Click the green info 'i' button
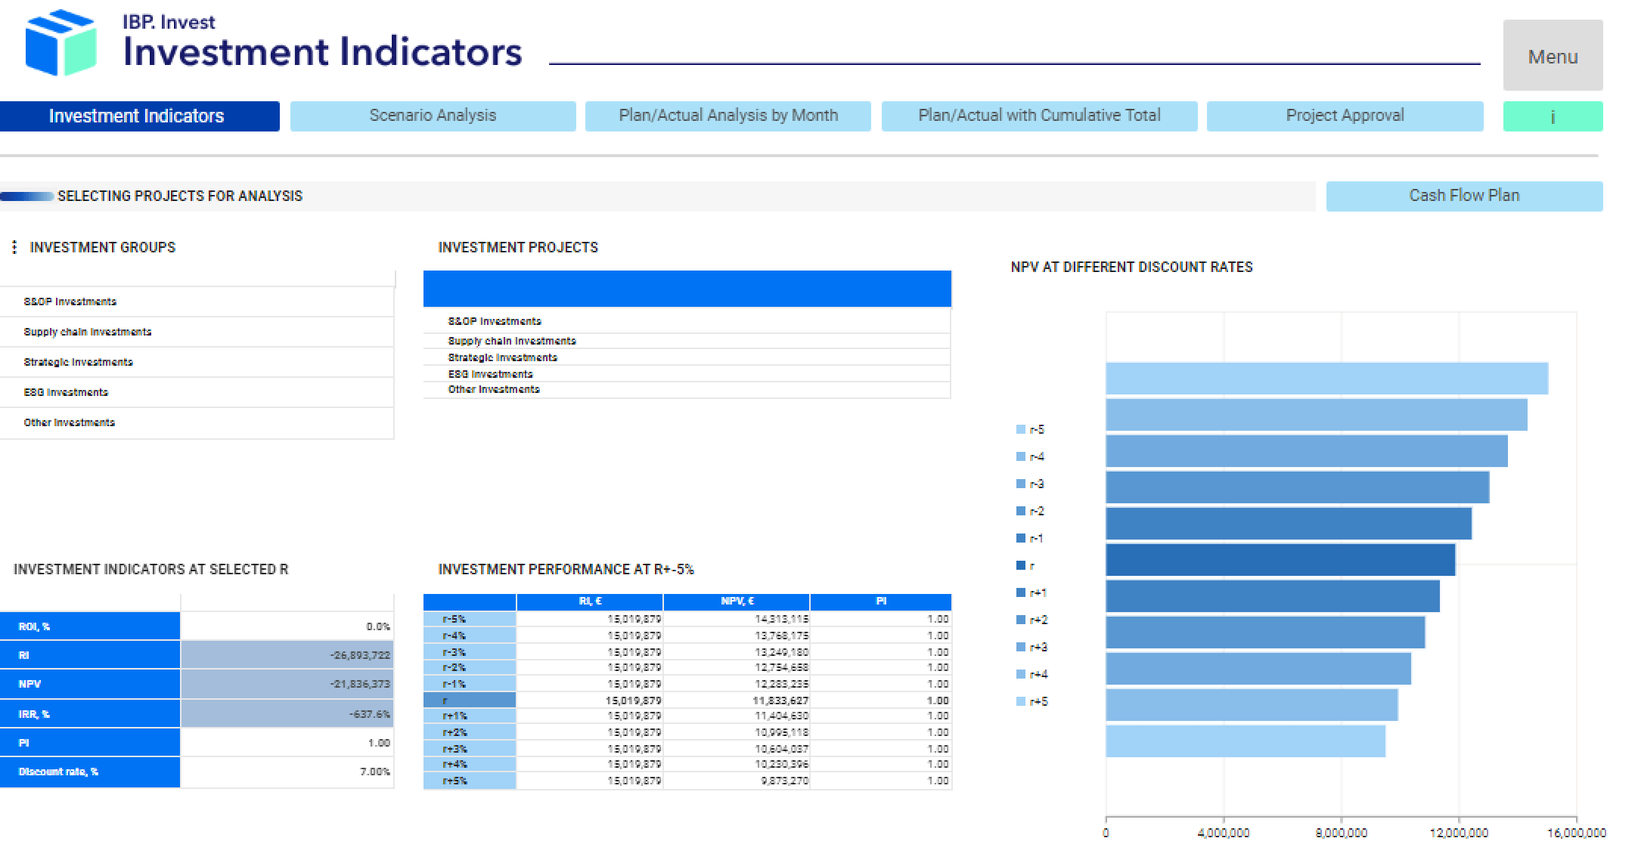This screenshot has width=1638, height=866. click(1552, 116)
